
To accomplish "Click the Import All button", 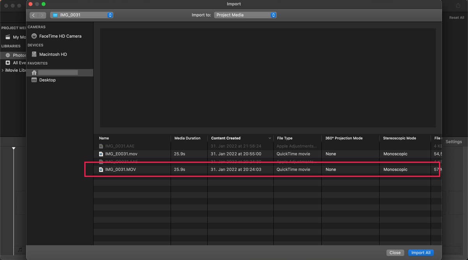I will [x=421, y=253].
